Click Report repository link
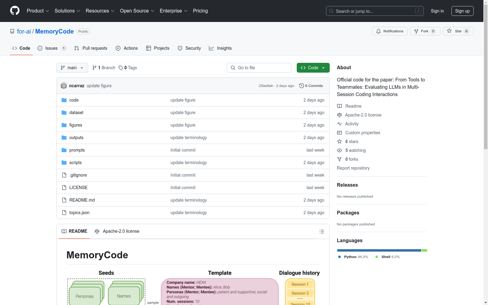 [353, 168]
